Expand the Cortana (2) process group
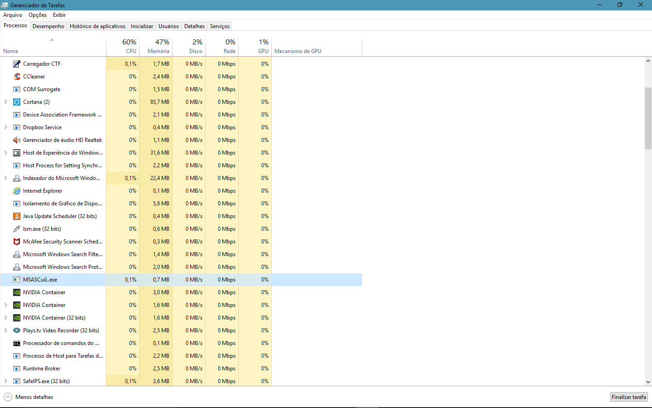This screenshot has height=408, width=652. [5, 102]
